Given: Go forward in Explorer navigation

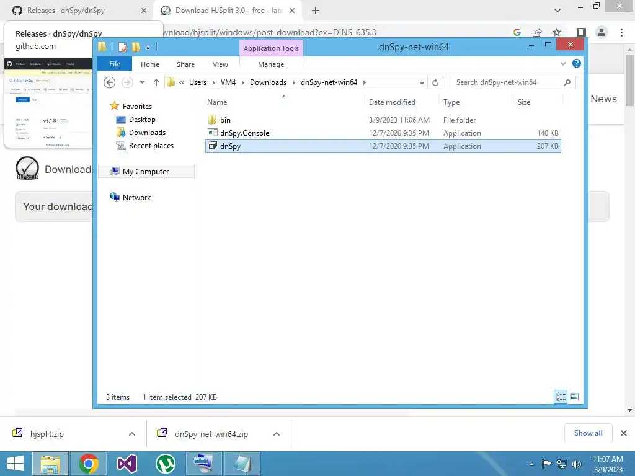Looking at the screenshot, I should [x=127, y=82].
